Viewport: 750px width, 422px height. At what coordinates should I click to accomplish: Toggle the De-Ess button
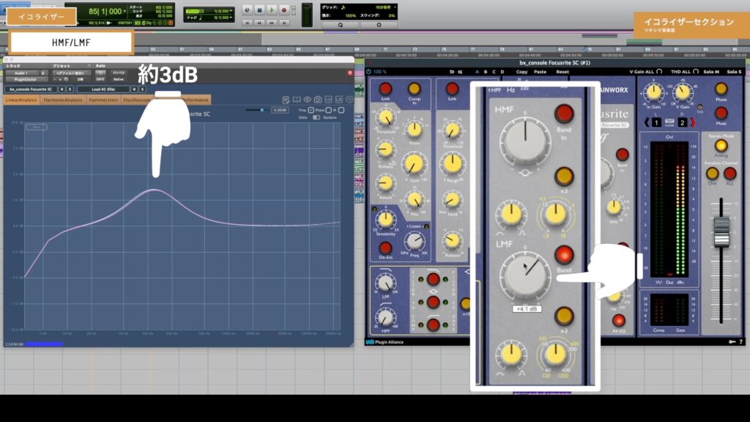(385, 248)
